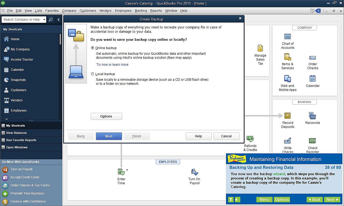Screen dimensions: 344x206
Task: Click the Try now or learn more link
Action: 112,65
